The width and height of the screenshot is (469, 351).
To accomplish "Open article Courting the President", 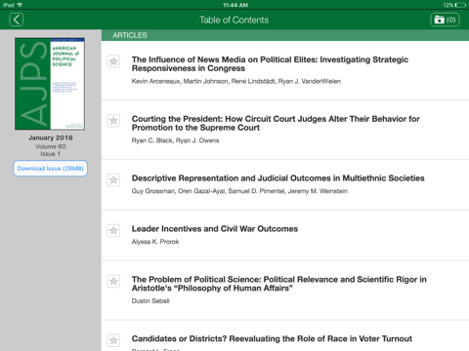I will [x=276, y=123].
